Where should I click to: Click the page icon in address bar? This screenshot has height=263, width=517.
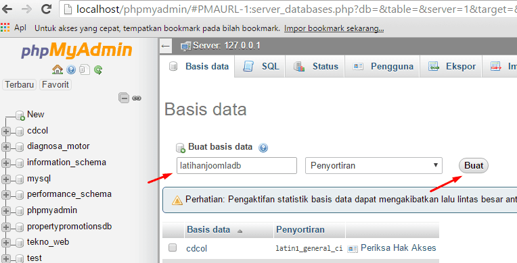[68, 9]
